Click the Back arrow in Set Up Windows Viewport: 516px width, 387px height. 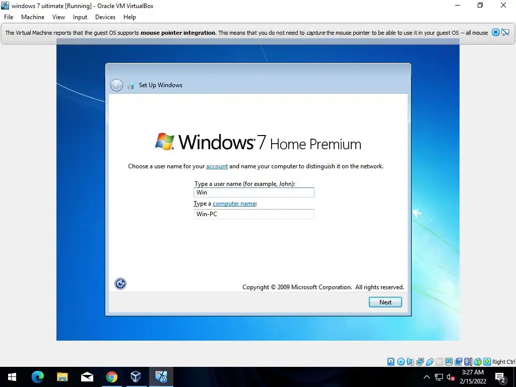(116, 85)
